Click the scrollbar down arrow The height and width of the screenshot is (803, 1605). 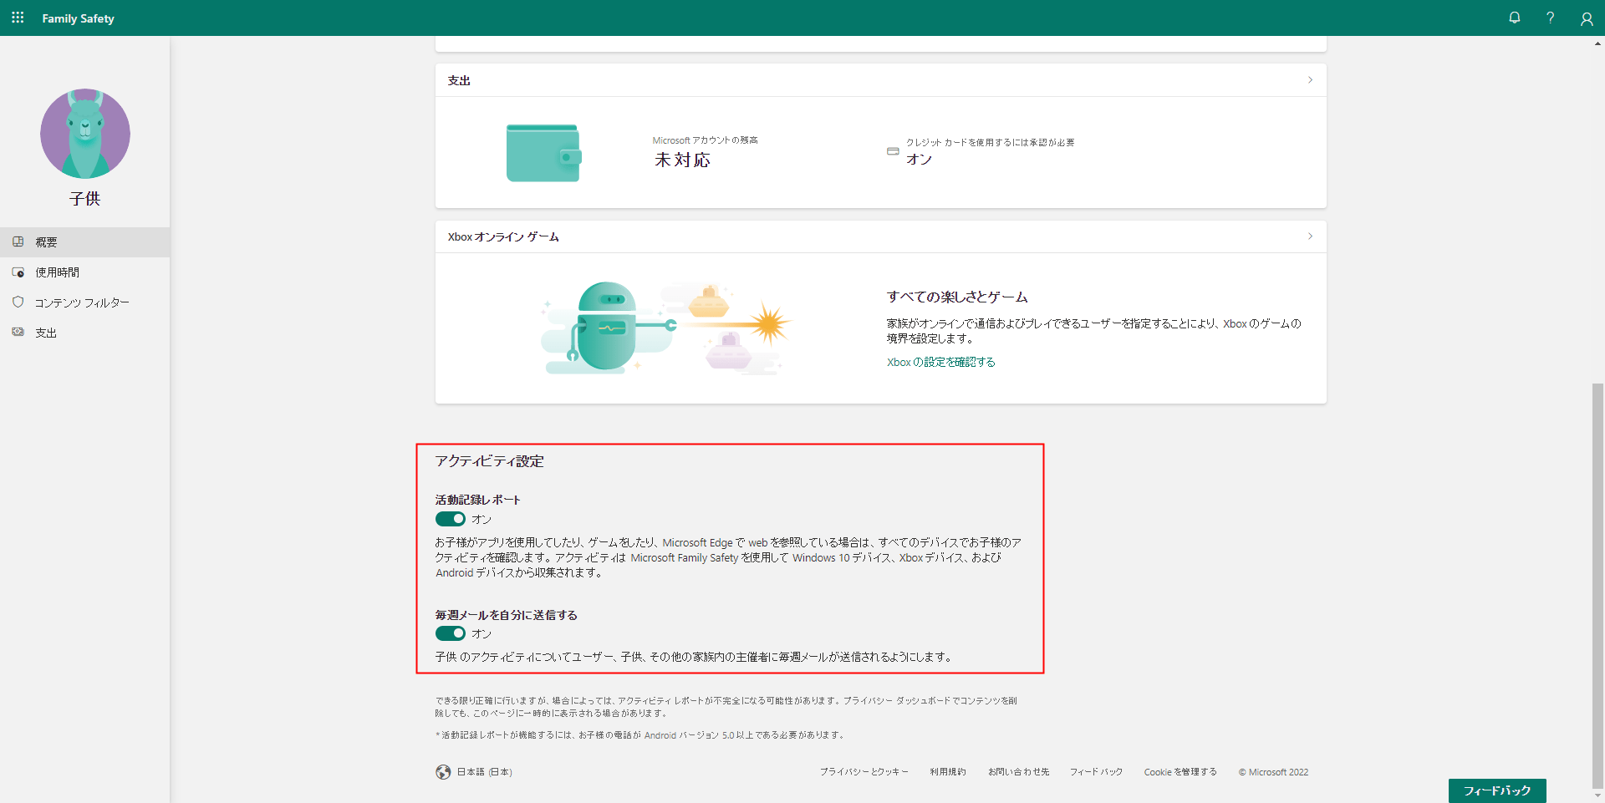[x=1597, y=795]
